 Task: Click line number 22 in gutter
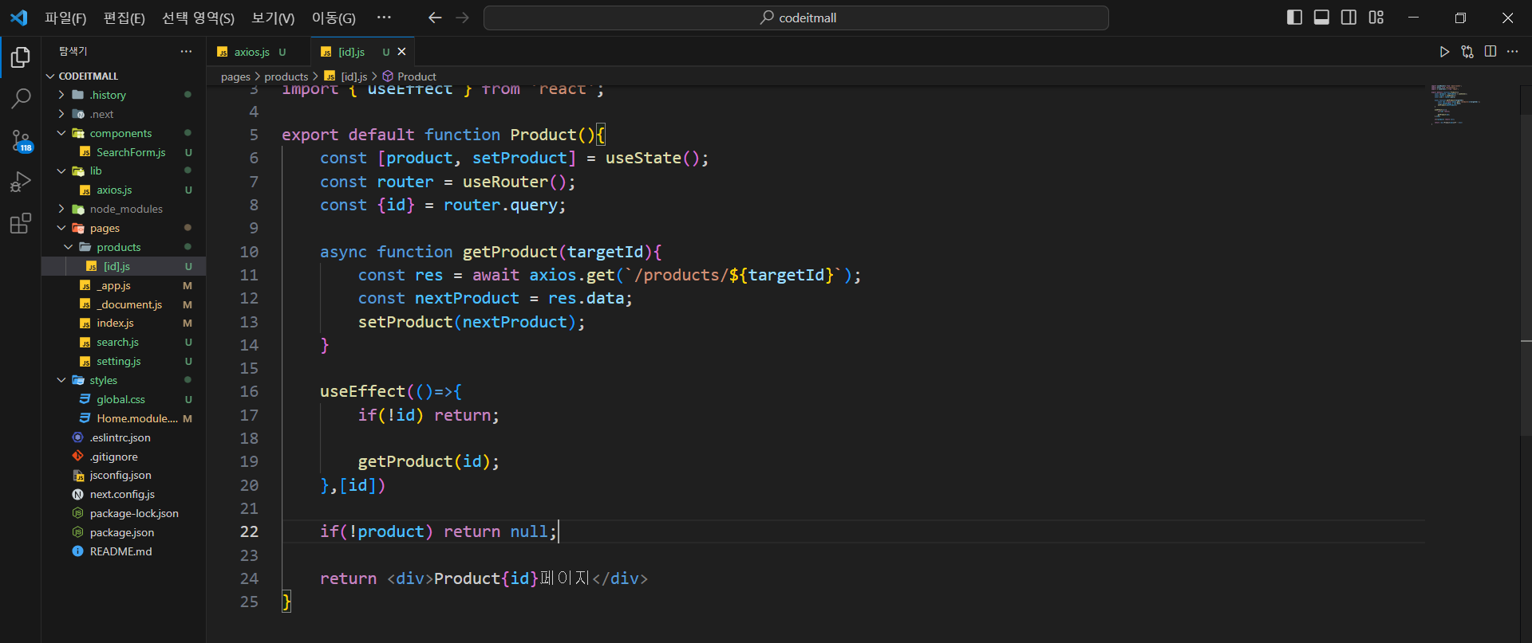pyautogui.click(x=249, y=531)
